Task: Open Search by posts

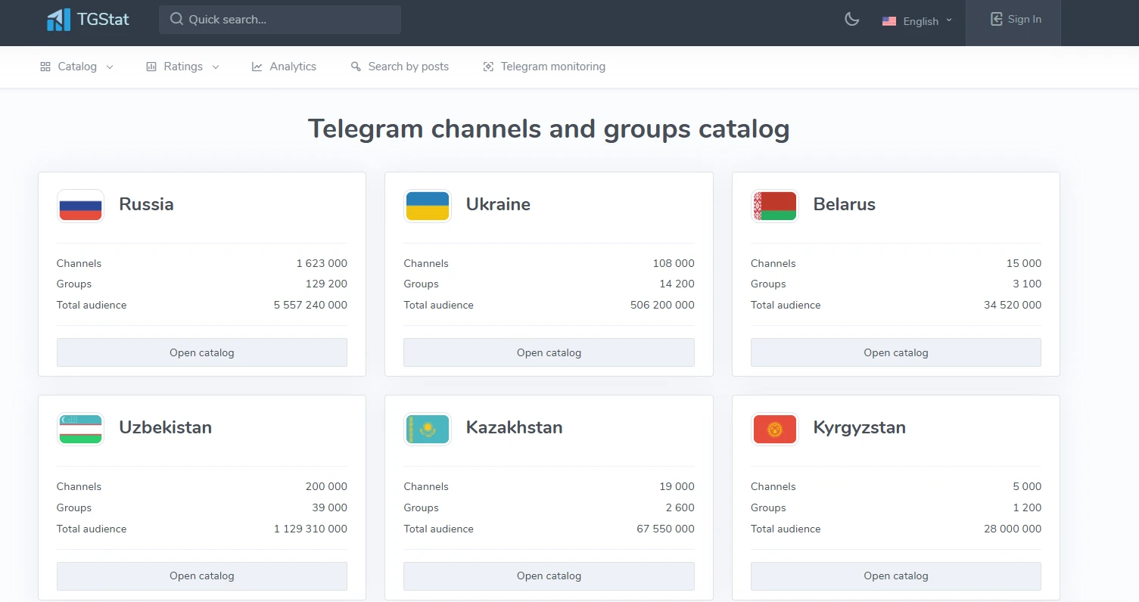Action: click(x=400, y=67)
